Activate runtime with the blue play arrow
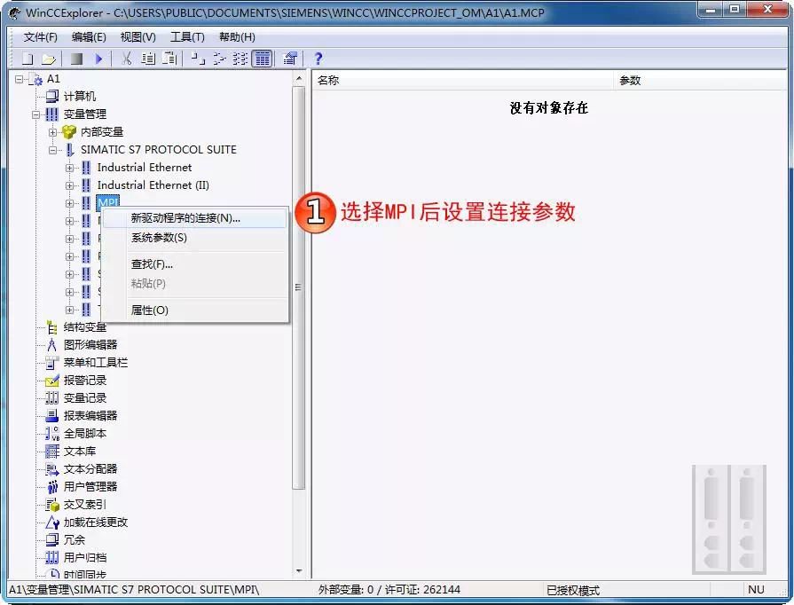 [x=98, y=59]
